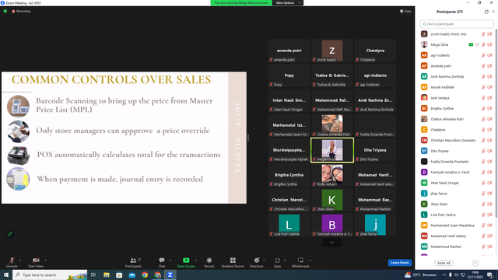Pop out the Participants panel

486,12
